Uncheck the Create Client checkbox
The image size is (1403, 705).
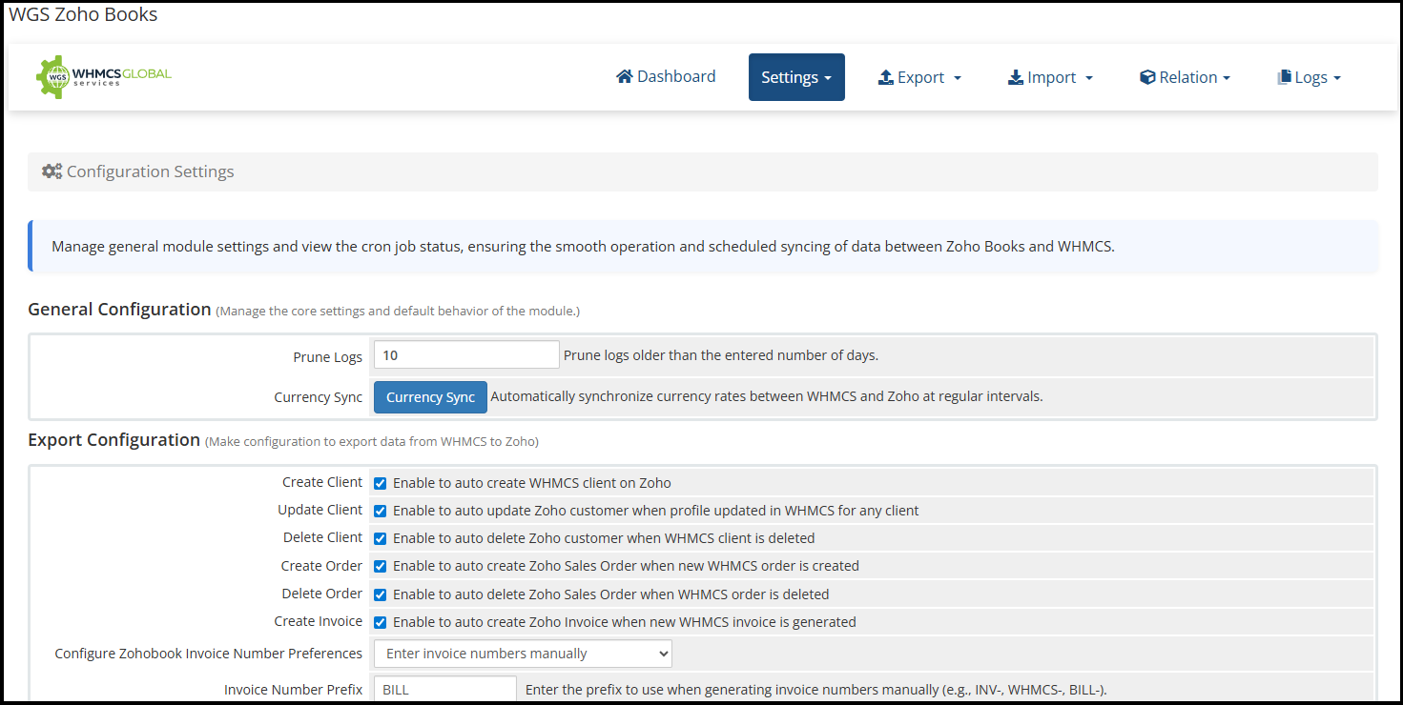click(381, 483)
